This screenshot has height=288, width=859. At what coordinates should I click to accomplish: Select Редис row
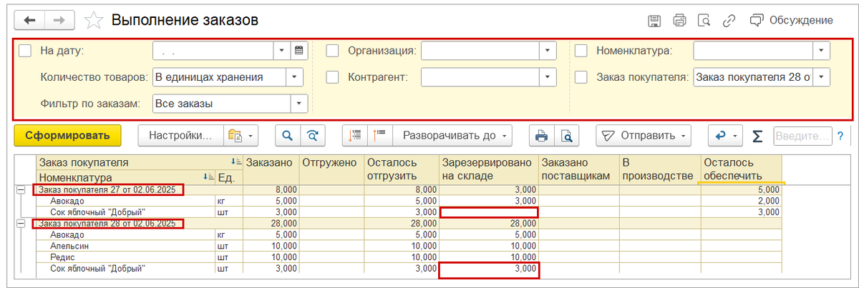tap(409, 257)
